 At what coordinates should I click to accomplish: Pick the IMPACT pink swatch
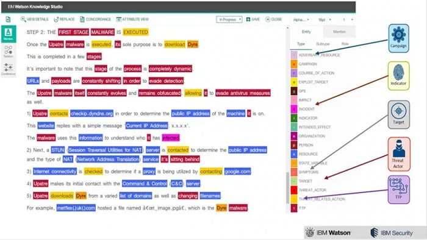[x=294, y=100]
